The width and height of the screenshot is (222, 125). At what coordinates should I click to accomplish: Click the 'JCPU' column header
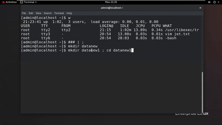pyautogui.click(x=140, y=26)
